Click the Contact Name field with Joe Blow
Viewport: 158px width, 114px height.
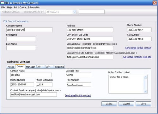[x=31, y=75]
